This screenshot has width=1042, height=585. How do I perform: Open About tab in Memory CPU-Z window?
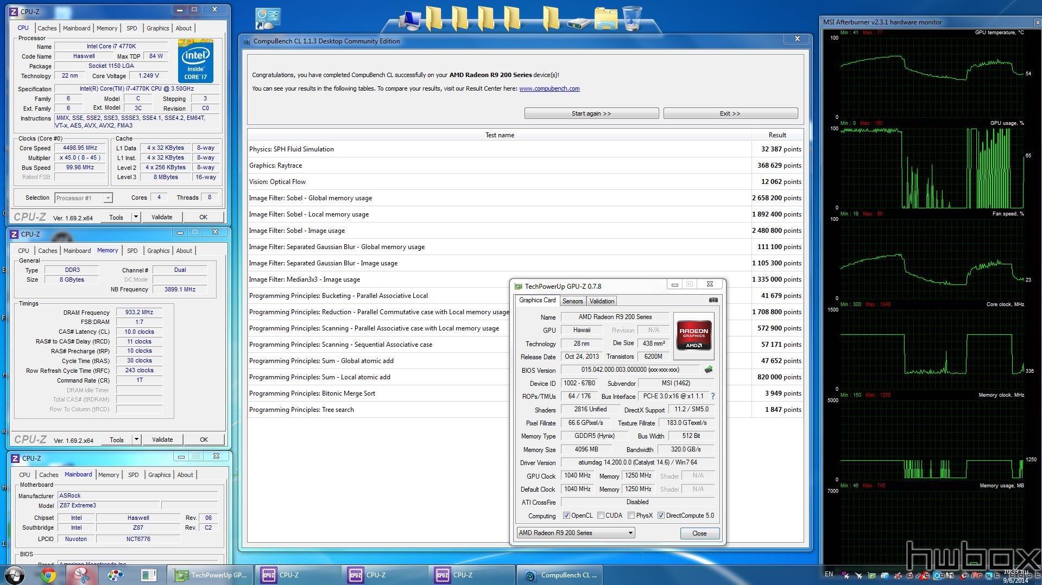[x=184, y=251]
